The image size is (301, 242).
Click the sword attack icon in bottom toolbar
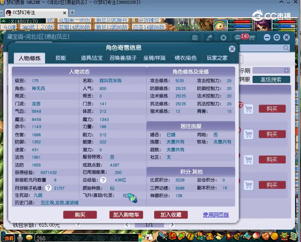[163, 236]
